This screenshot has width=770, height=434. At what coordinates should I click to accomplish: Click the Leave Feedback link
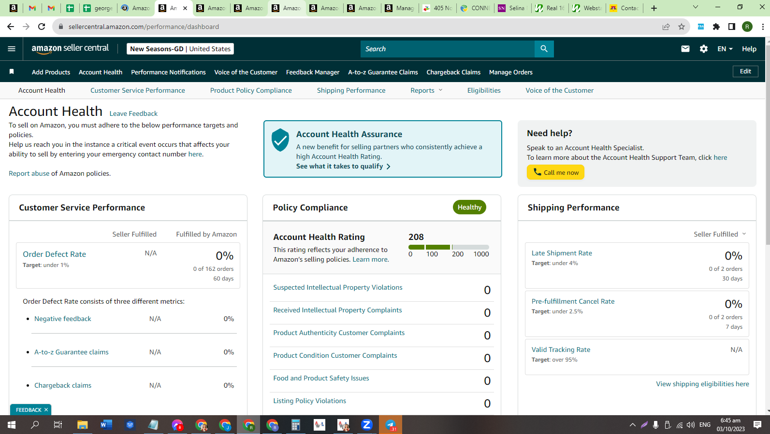coord(133,113)
